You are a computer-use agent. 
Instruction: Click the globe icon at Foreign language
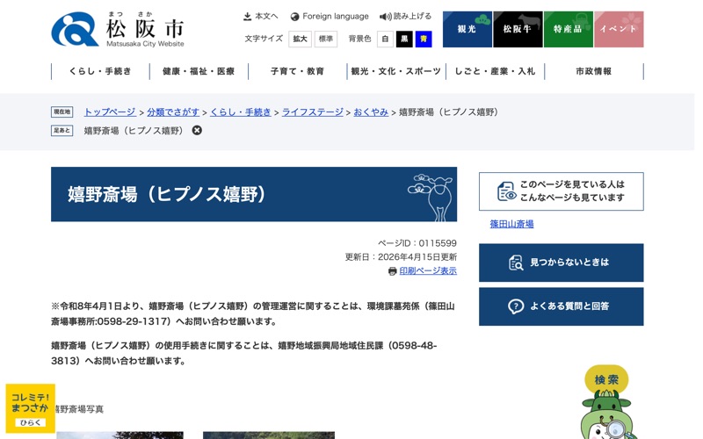coord(294,17)
